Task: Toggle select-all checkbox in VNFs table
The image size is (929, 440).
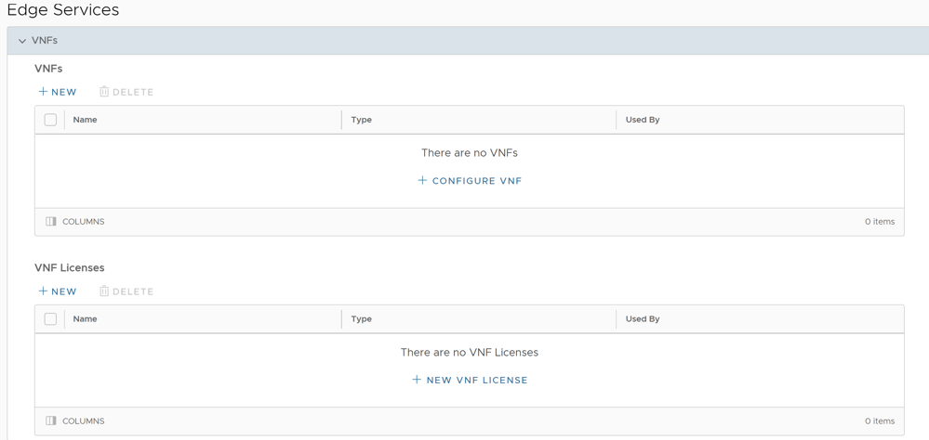Action: [50, 120]
